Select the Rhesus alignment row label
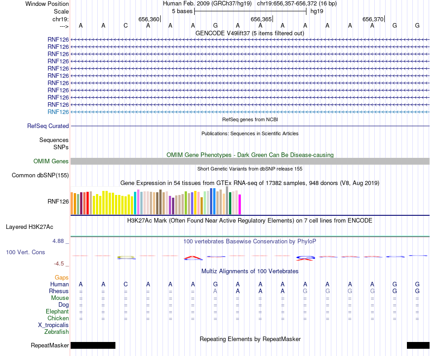Image resolution: width=430 pixels, height=356 pixels. pyautogui.click(x=59, y=291)
